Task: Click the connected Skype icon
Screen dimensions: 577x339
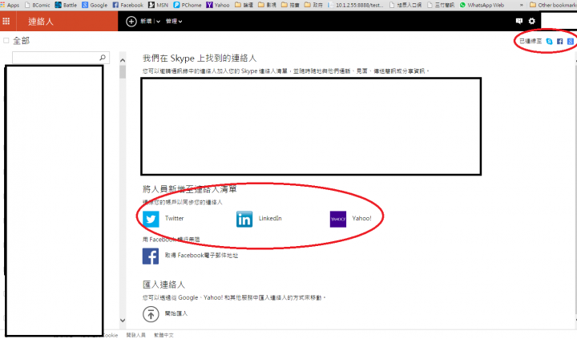Action: 549,41
